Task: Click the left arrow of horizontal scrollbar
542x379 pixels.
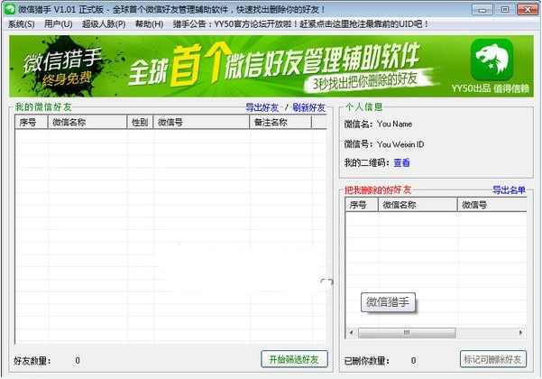Action: [352, 333]
